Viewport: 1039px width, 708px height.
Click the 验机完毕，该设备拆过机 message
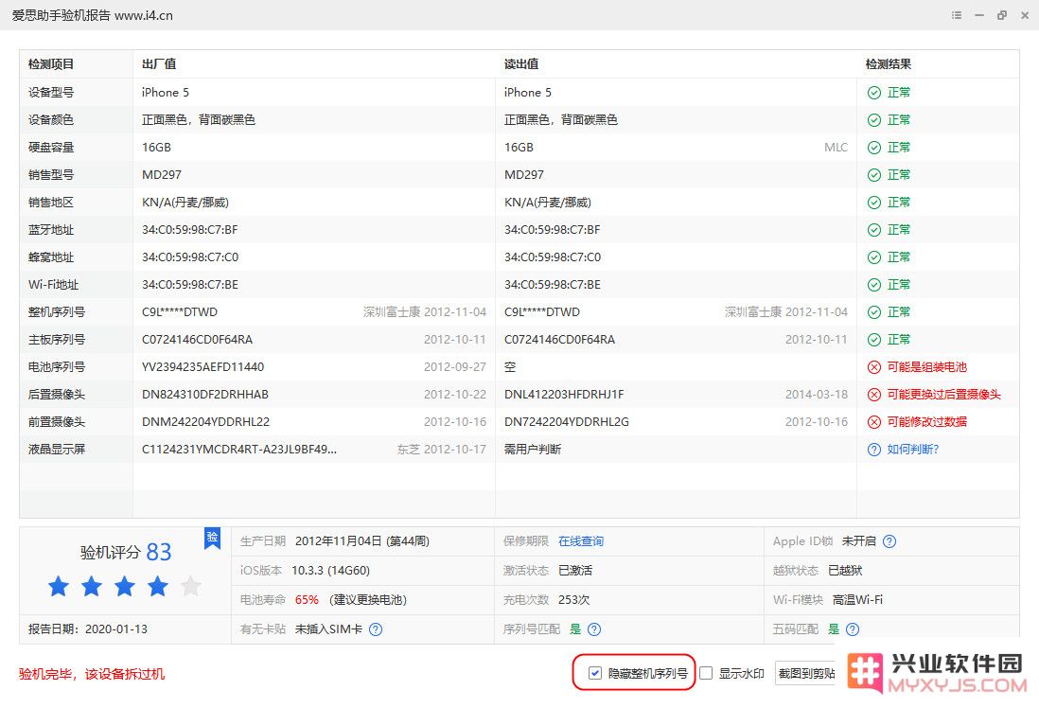(x=92, y=674)
